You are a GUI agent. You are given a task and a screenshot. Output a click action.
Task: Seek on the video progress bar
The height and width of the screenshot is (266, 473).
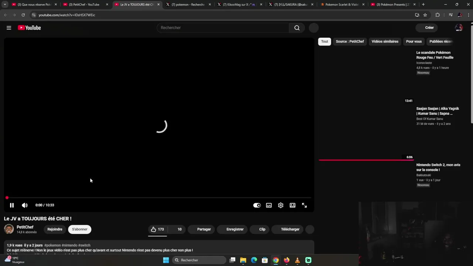(x=159, y=198)
